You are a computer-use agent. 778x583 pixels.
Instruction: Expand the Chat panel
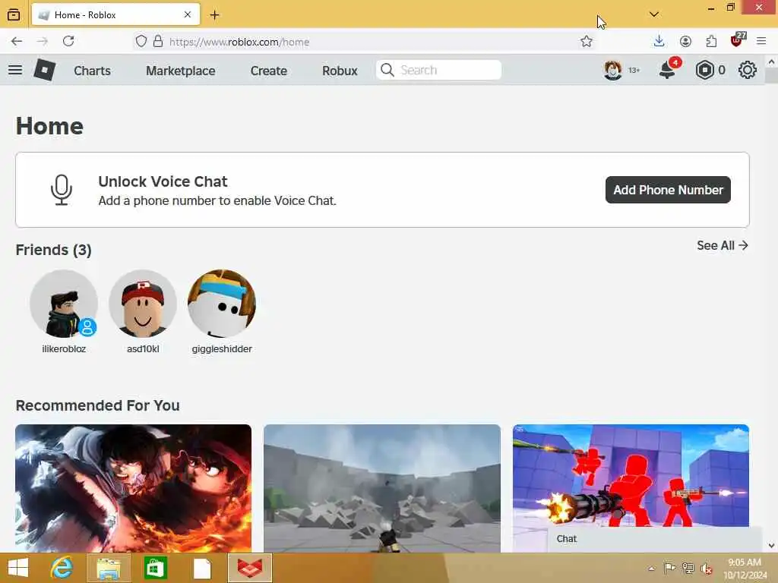pos(654,540)
